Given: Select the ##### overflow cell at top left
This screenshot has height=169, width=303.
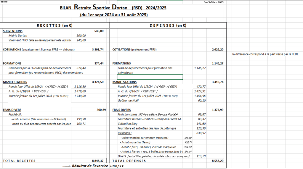Looking at the screenshot, I should click(5, 2).
